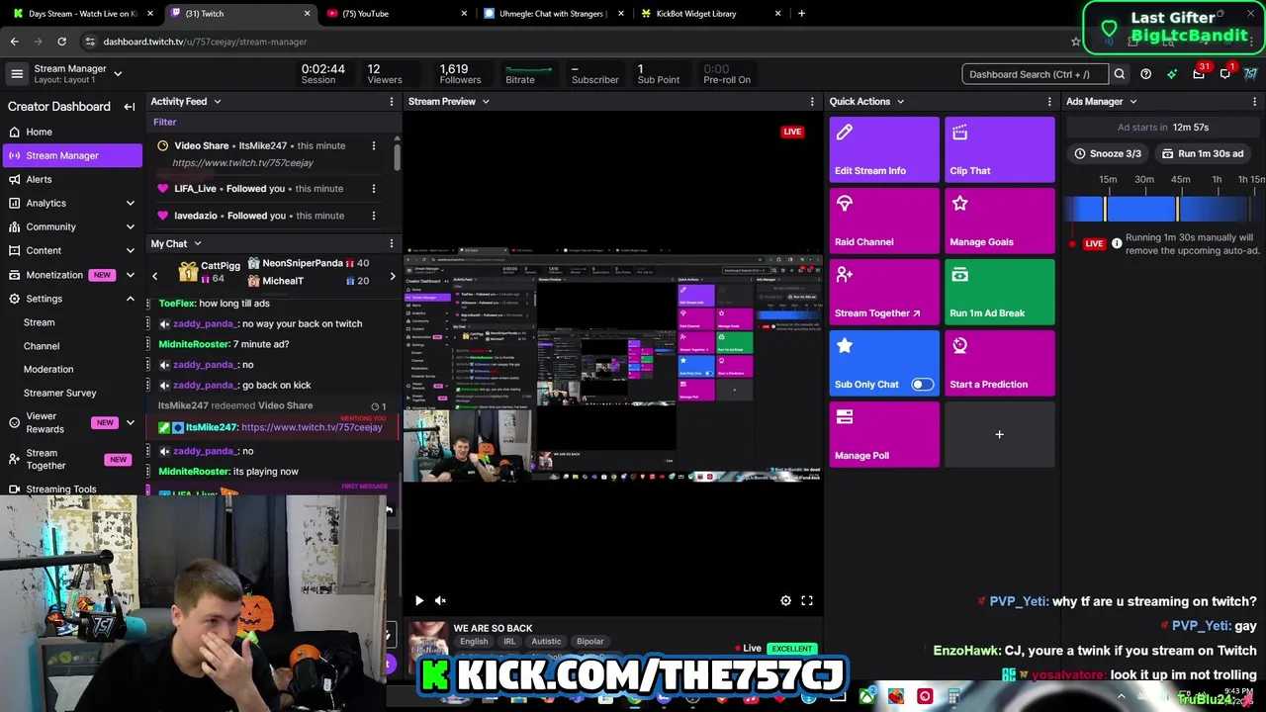The image size is (1266, 712).
Task: Expand the Viewer Rewards sidebar section
Action: click(x=130, y=422)
